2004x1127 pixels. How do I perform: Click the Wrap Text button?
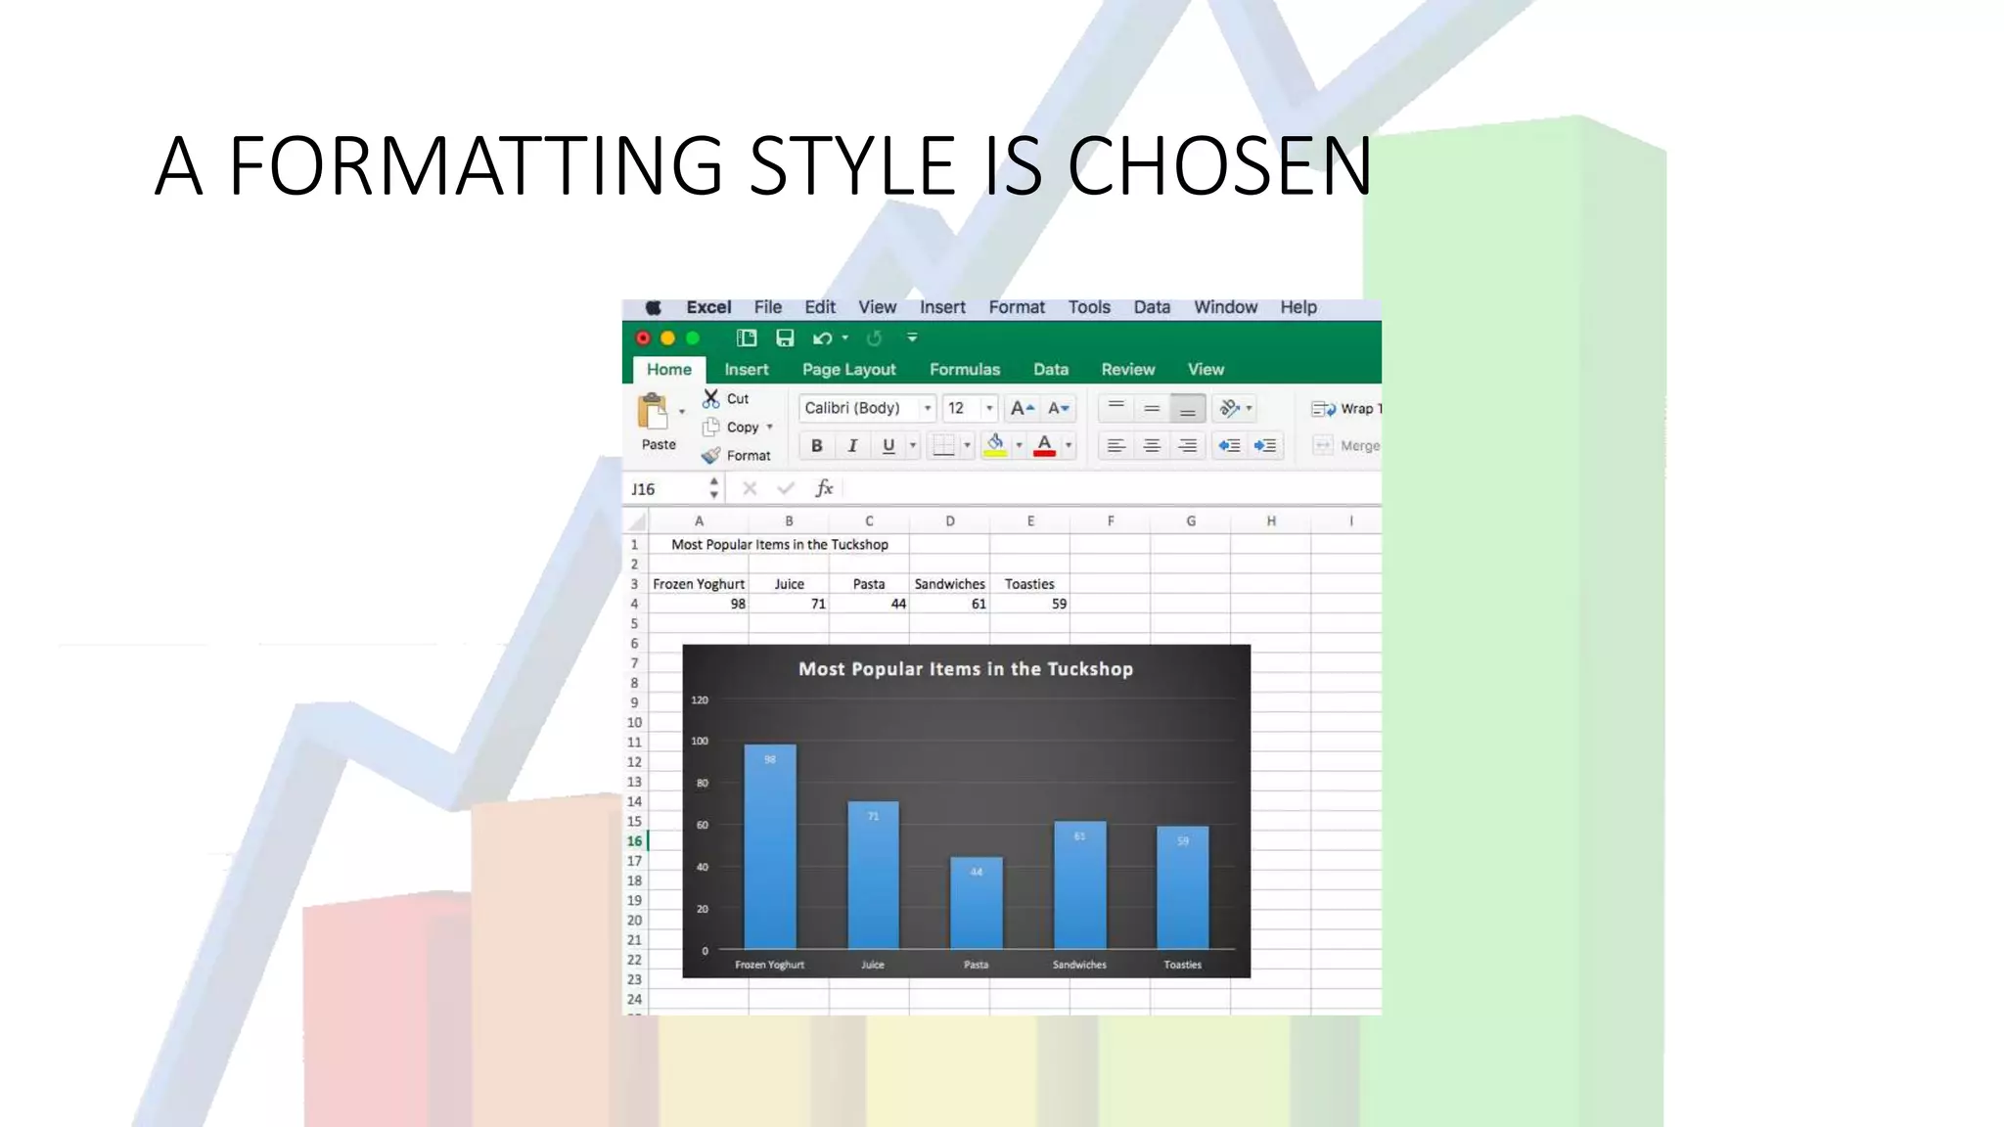coord(1345,409)
